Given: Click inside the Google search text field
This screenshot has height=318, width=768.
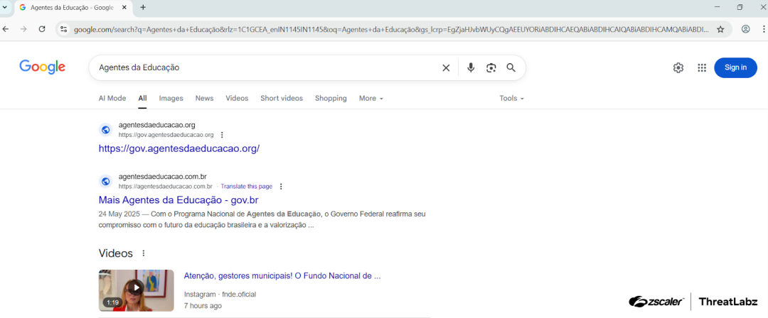Looking at the screenshot, I should pyautogui.click(x=263, y=68).
